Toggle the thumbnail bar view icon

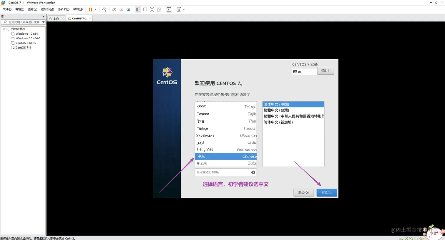point(145,10)
